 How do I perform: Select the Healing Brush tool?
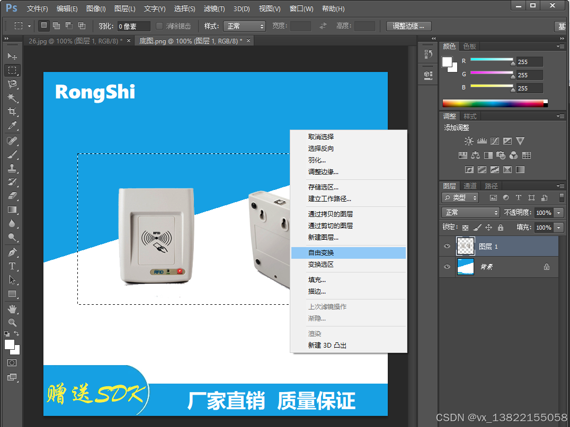[x=12, y=141]
